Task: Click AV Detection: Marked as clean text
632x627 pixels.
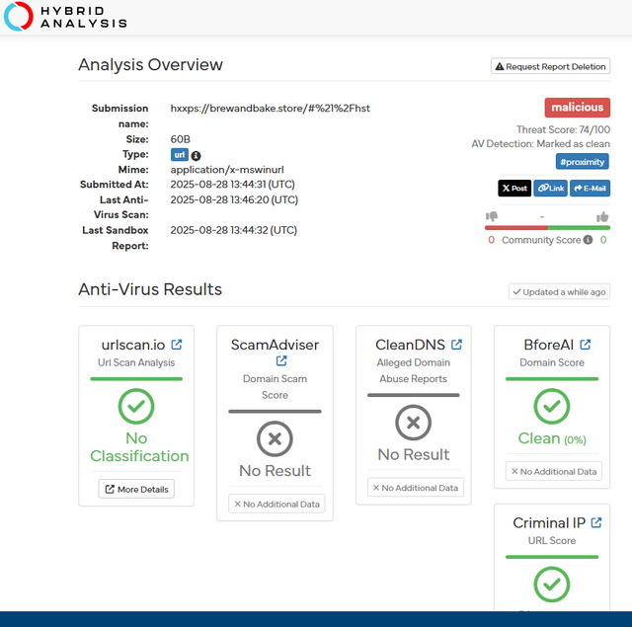Action: coord(540,144)
